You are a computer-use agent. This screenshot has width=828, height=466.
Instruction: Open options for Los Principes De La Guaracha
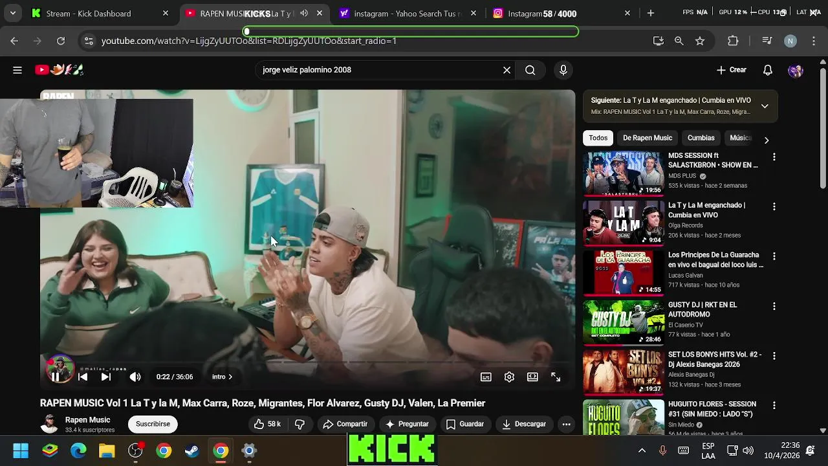774,256
